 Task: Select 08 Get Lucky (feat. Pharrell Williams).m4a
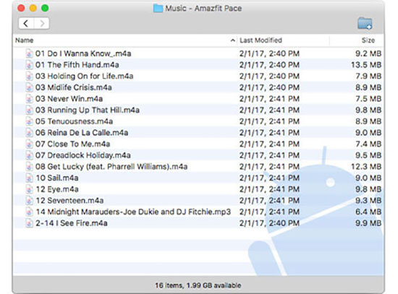pyautogui.click(x=198, y=167)
